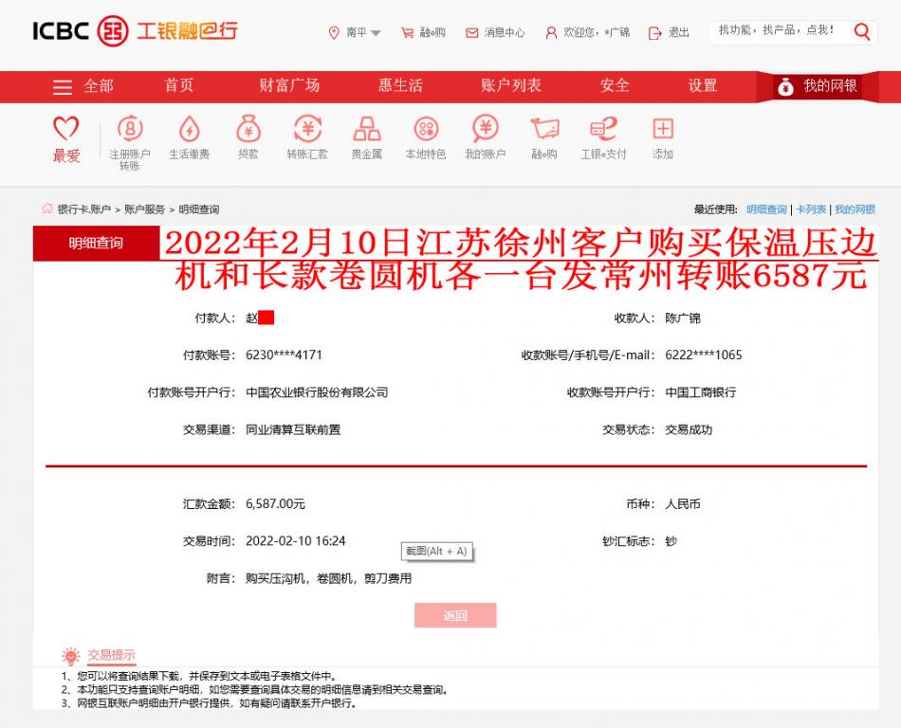The image size is (901, 728).
Task: Expand the 南平 location dropdown
Action: (356, 31)
